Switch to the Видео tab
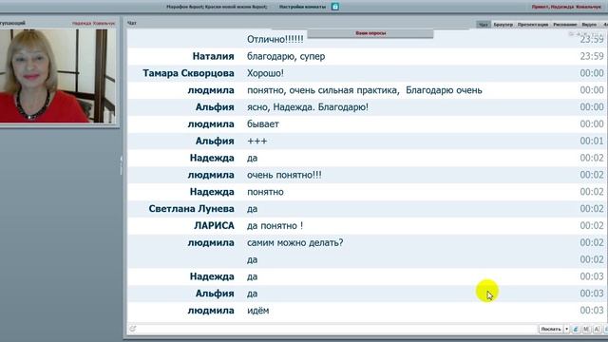608x342 pixels. [589, 25]
